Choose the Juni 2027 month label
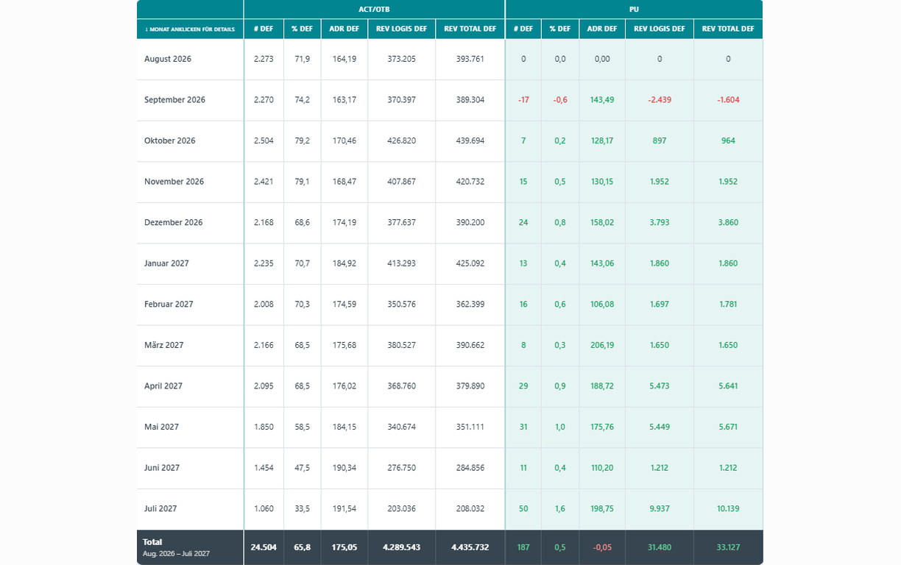The height and width of the screenshot is (565, 901). tap(162, 468)
